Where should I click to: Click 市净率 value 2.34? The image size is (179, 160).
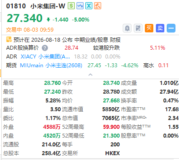[173, 118]
